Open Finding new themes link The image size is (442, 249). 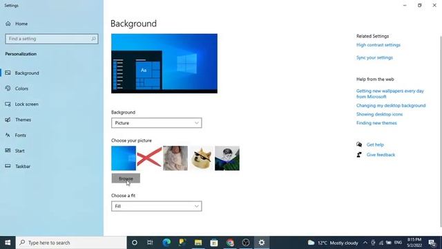coord(376,123)
